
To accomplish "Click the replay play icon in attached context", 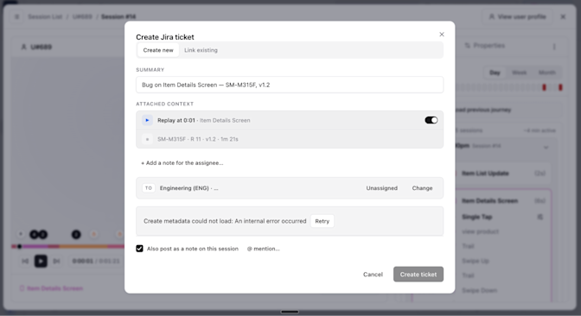I will (147, 120).
